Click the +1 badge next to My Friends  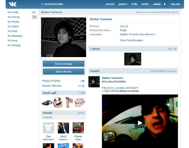[34, 17]
